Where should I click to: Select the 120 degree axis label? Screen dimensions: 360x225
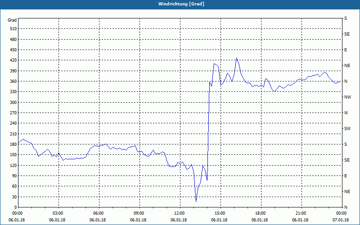click(13, 165)
